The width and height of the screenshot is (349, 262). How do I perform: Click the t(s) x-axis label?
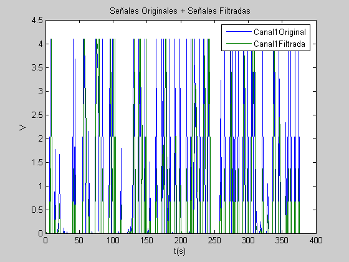tap(179, 251)
